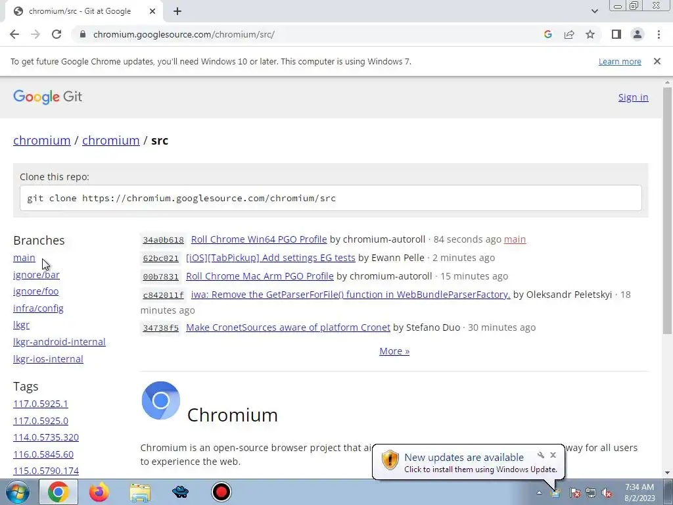Viewport: 673px width, 505px height.
Task: View site information via lock icon
Action: pos(83,34)
